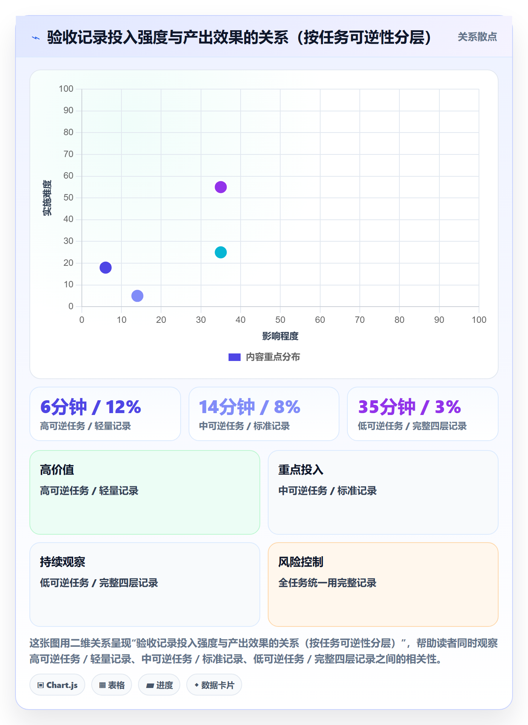Open the 35分钟 / 3% stat card

(x=423, y=414)
